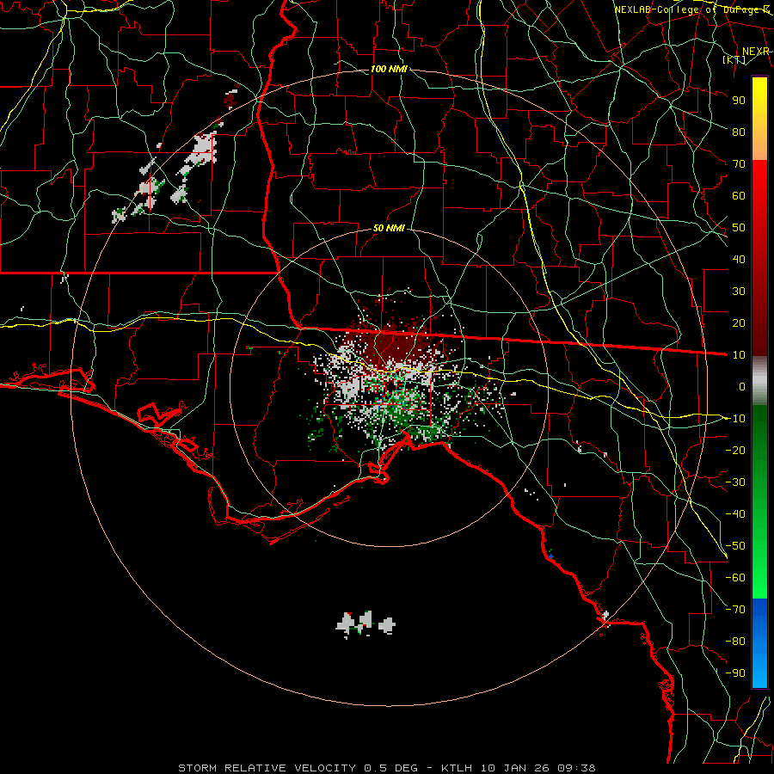This screenshot has width=774, height=774.
Task: Click the '-30' value on velocity scale
Action: coord(735,482)
